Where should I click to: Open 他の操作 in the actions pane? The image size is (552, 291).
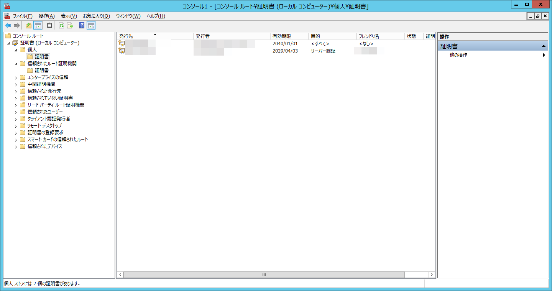(458, 55)
